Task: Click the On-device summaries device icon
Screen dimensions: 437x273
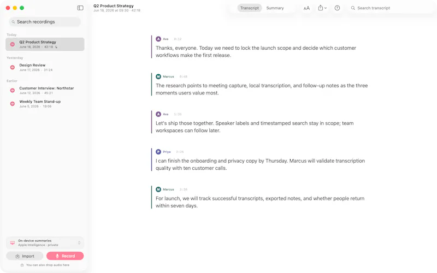Action: click(12, 242)
